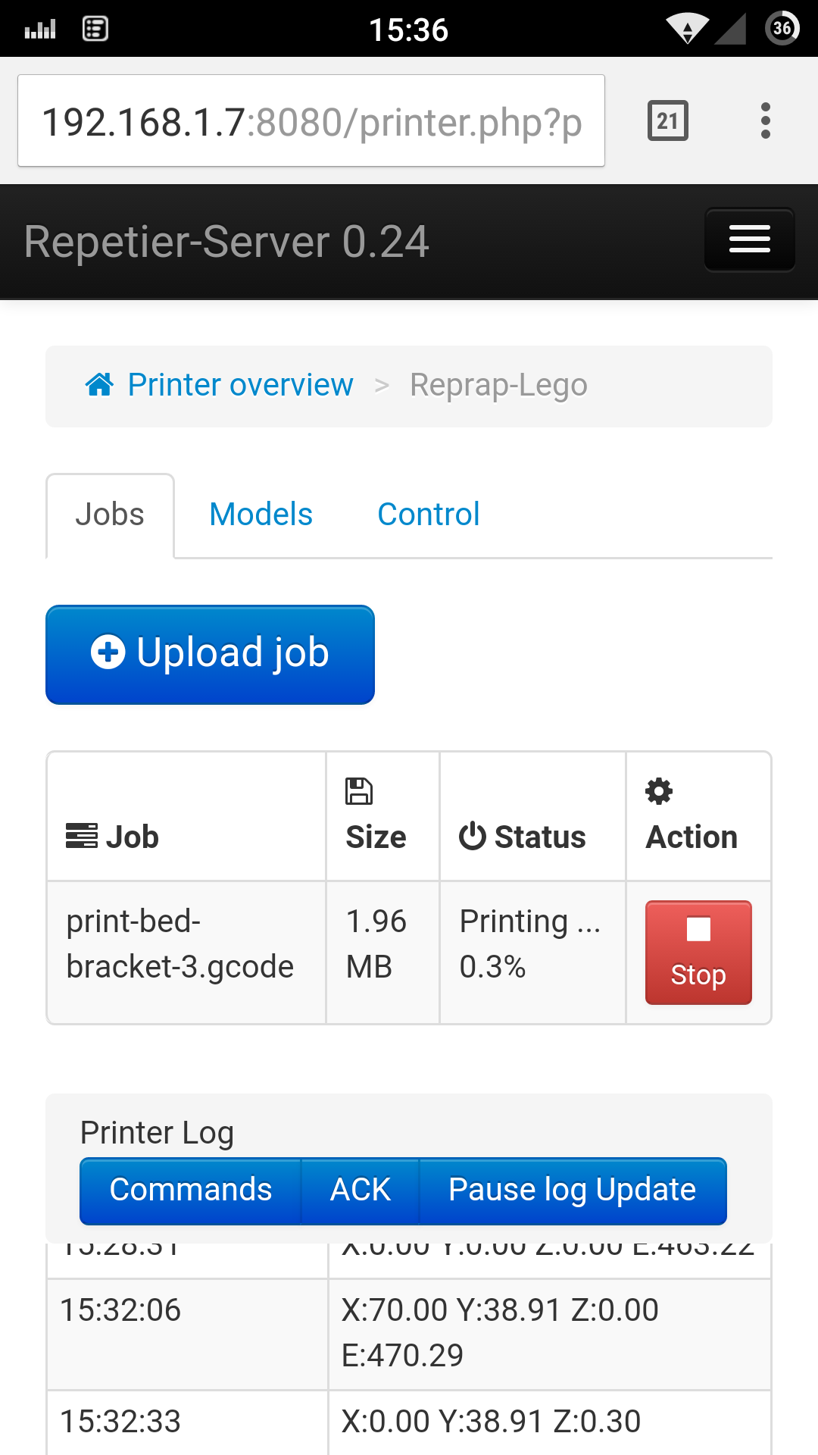Click the power Status icon
This screenshot has height=1455, width=818.
point(473,837)
